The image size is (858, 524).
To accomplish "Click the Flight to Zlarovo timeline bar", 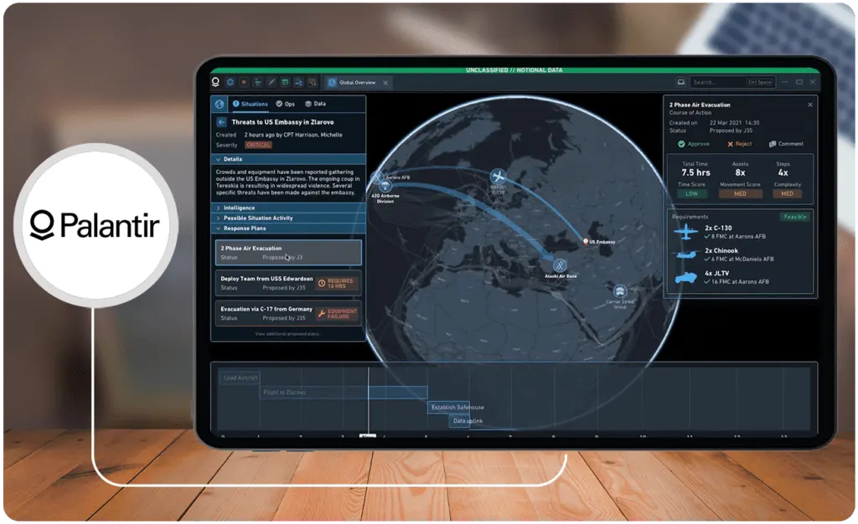I will point(343,393).
